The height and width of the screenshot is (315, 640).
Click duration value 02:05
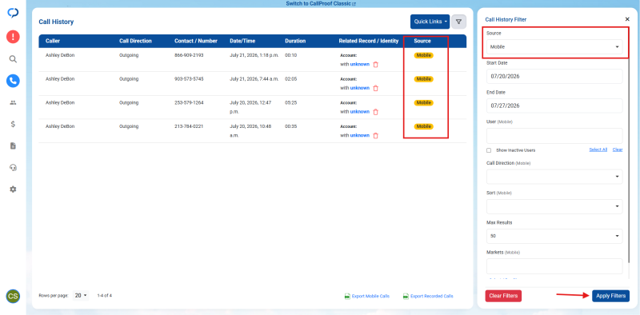click(290, 78)
